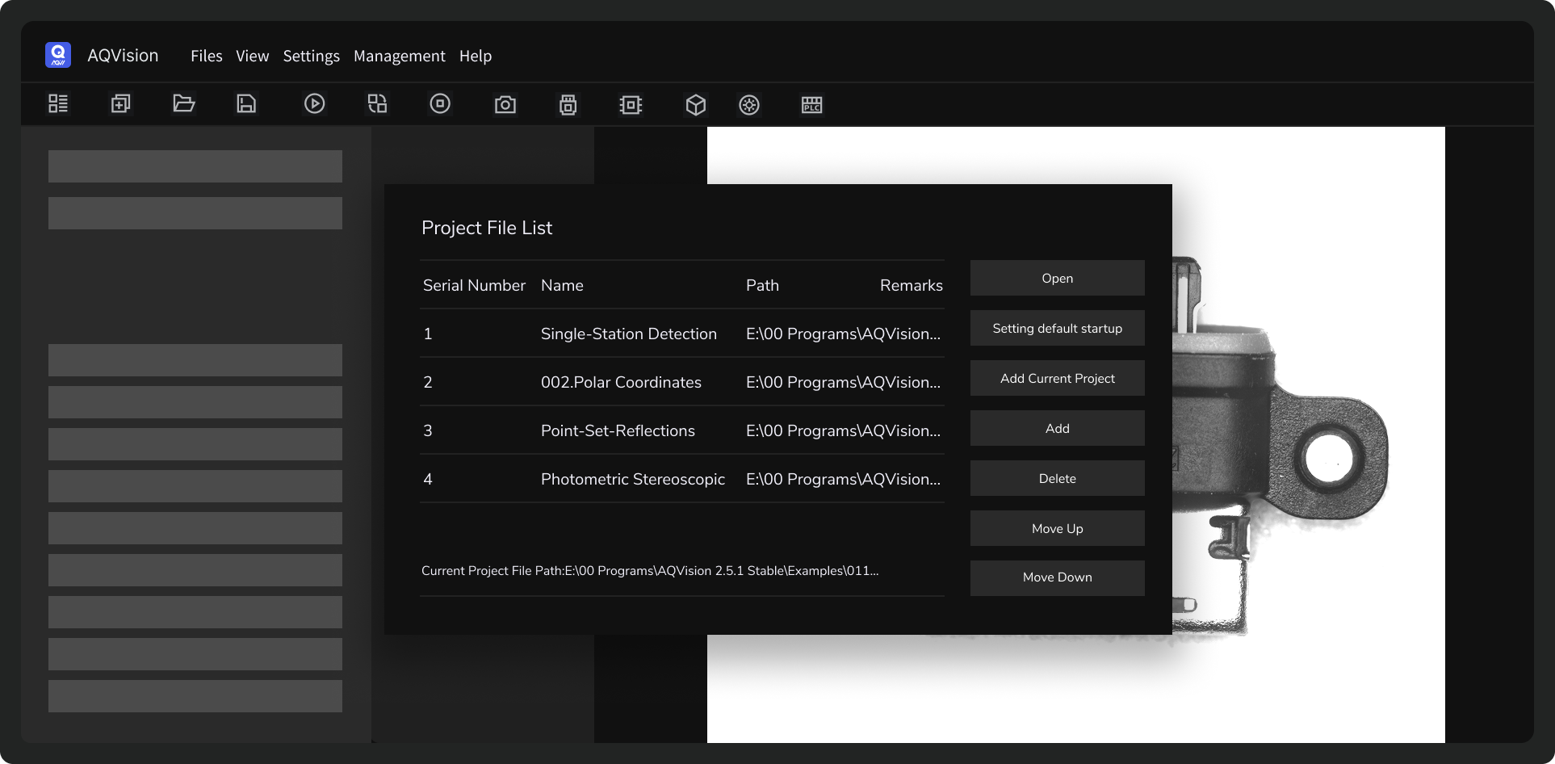Click the Open button in project list
The width and height of the screenshot is (1555, 764).
[1057, 279]
